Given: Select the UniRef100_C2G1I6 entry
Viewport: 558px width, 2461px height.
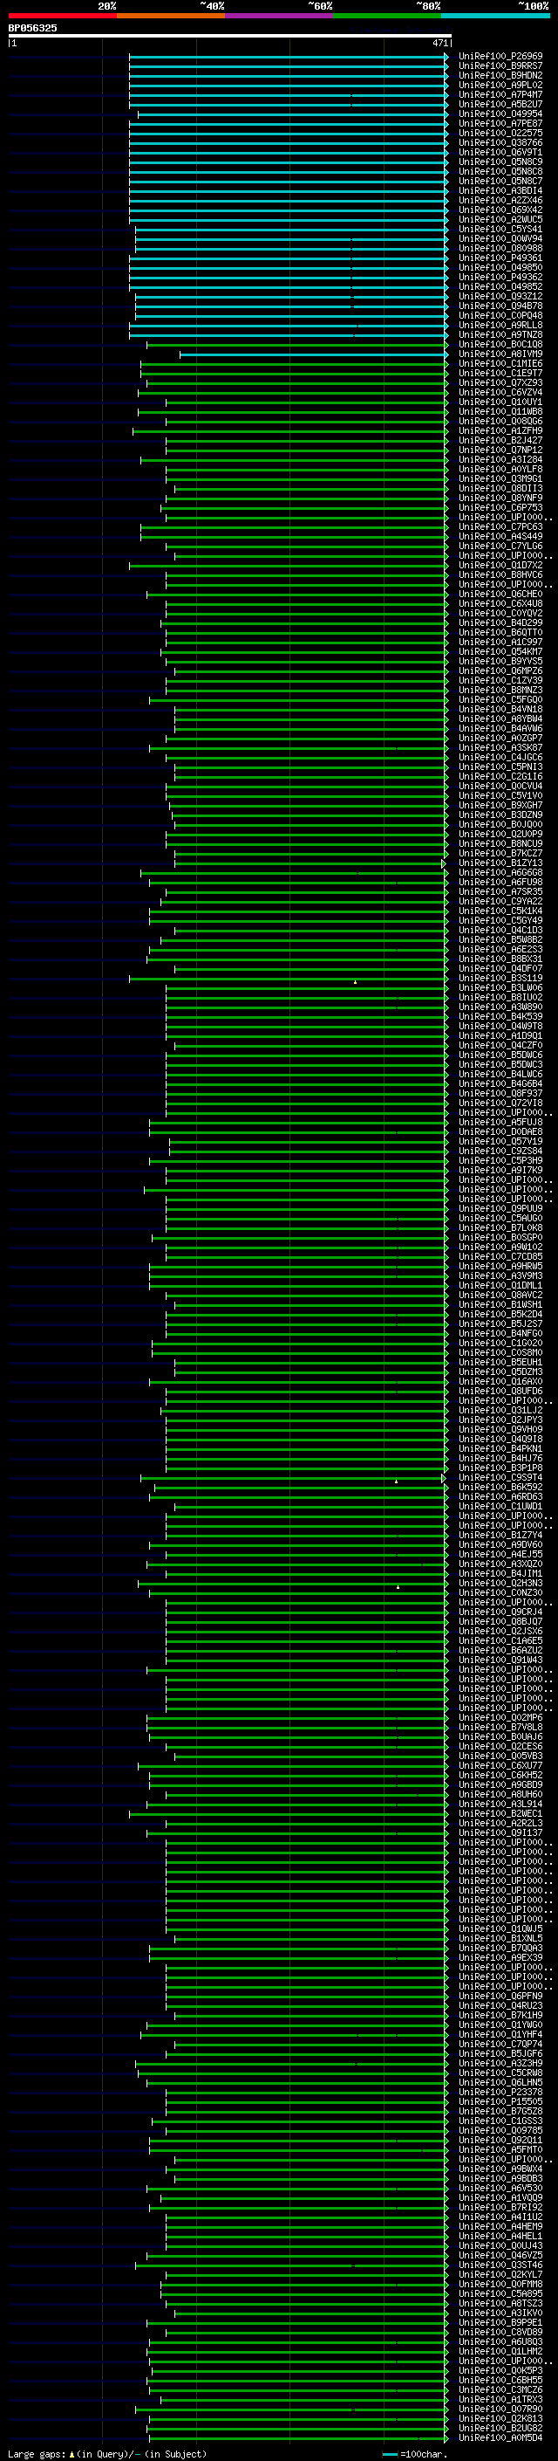Looking at the screenshot, I should pyautogui.click(x=500, y=777).
